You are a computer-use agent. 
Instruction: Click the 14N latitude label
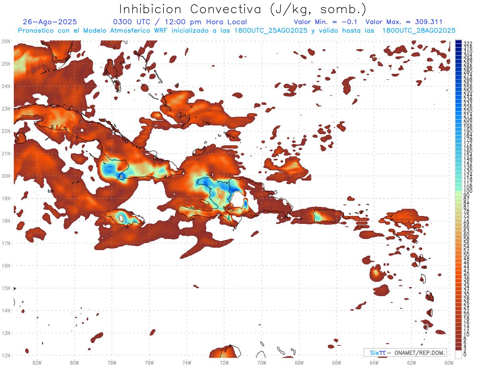(6, 310)
